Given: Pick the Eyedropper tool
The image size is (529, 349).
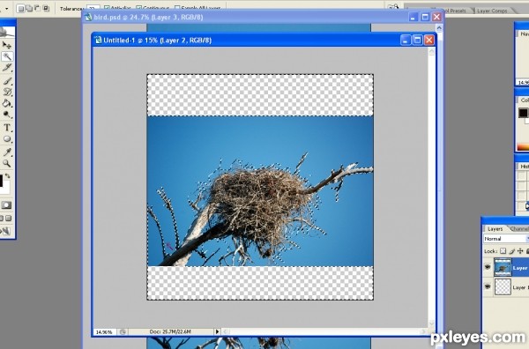Looking at the screenshot, I should pyautogui.click(x=7, y=152).
